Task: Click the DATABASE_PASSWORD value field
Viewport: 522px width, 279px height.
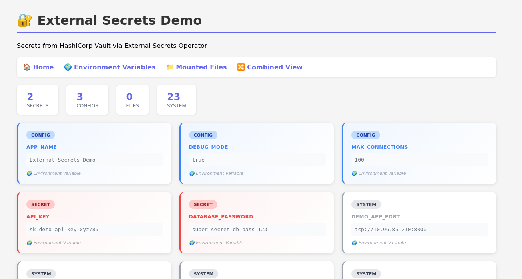Action: (257, 230)
